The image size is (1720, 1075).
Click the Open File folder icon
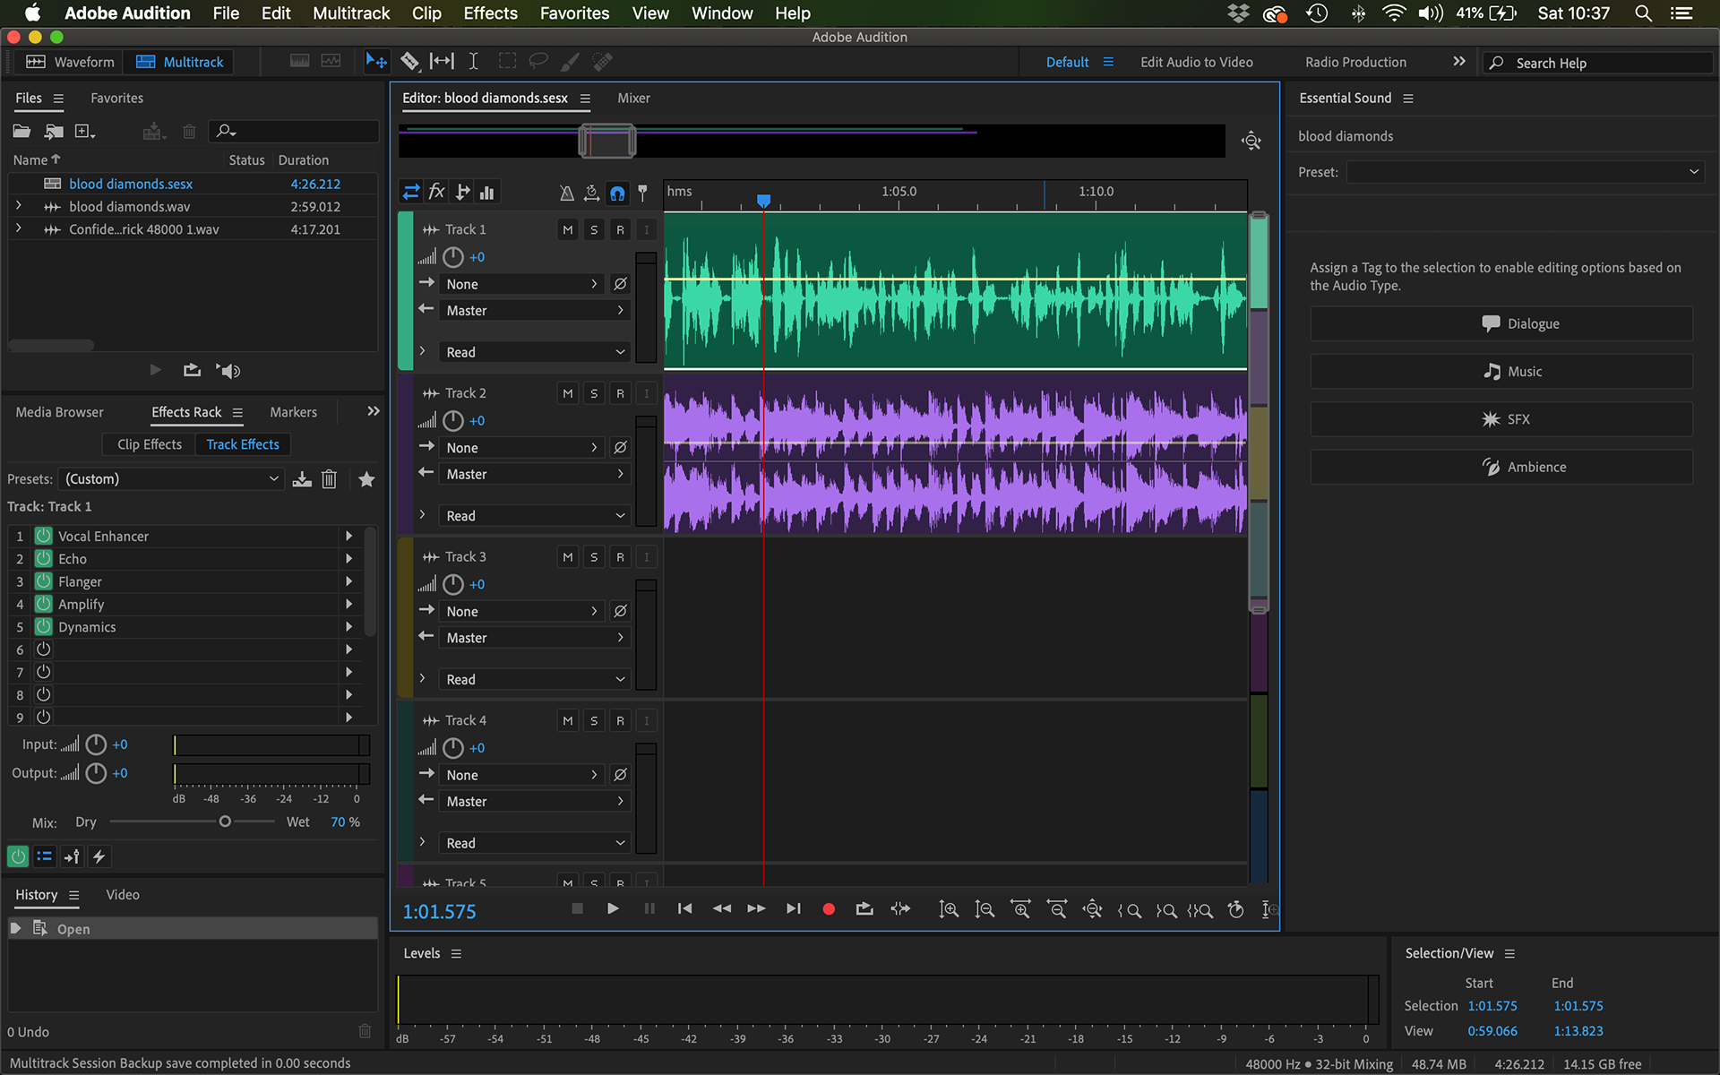click(21, 132)
